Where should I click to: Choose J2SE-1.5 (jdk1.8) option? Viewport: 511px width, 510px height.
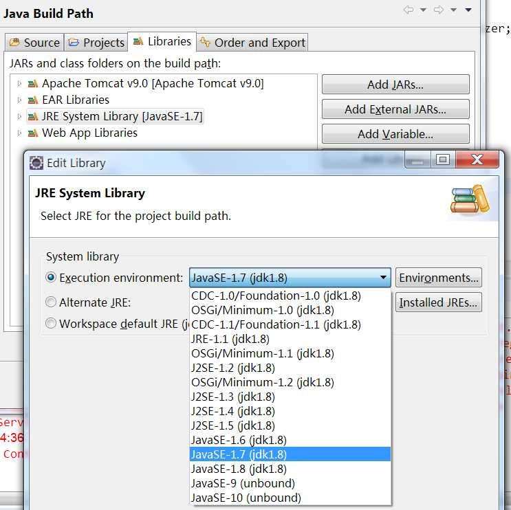tap(290, 425)
